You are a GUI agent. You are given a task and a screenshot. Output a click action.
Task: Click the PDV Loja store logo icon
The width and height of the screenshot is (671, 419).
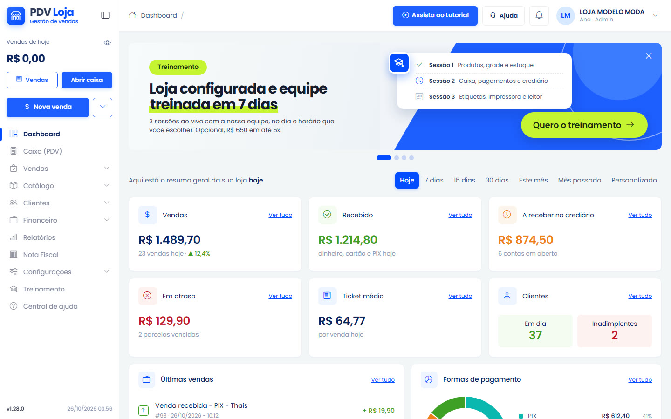(x=16, y=16)
